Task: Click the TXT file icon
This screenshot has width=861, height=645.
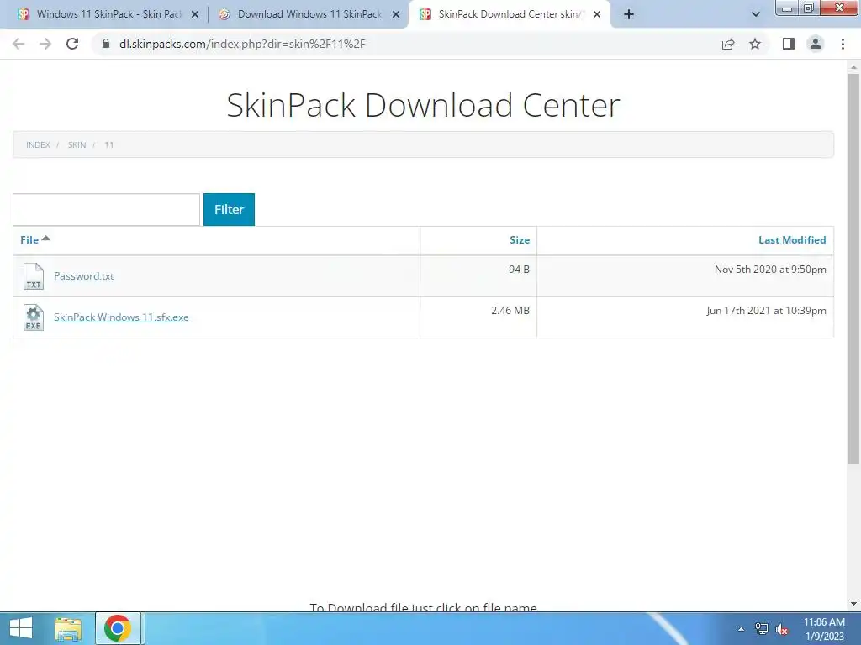Action: click(x=34, y=275)
